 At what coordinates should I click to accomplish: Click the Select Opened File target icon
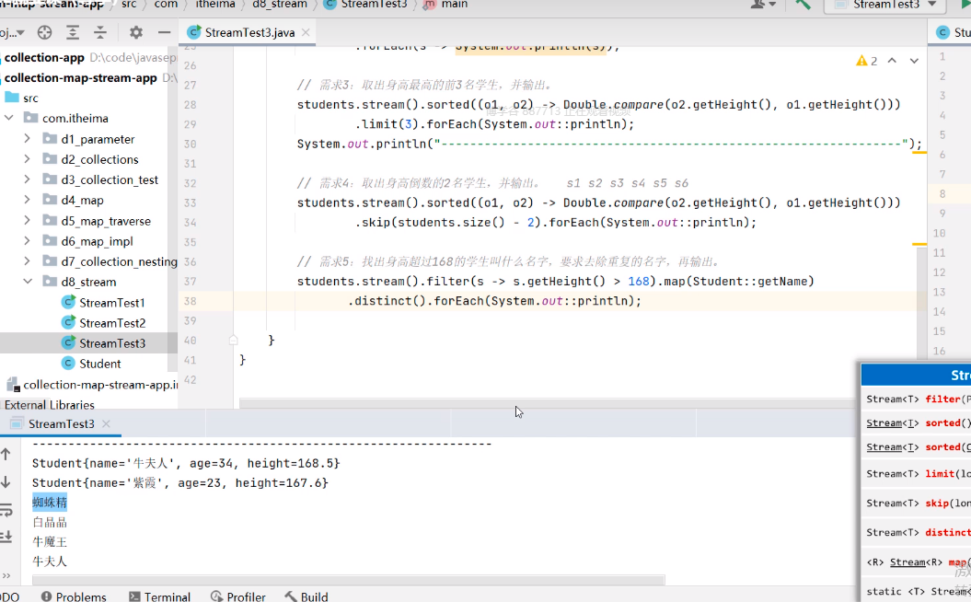click(44, 32)
